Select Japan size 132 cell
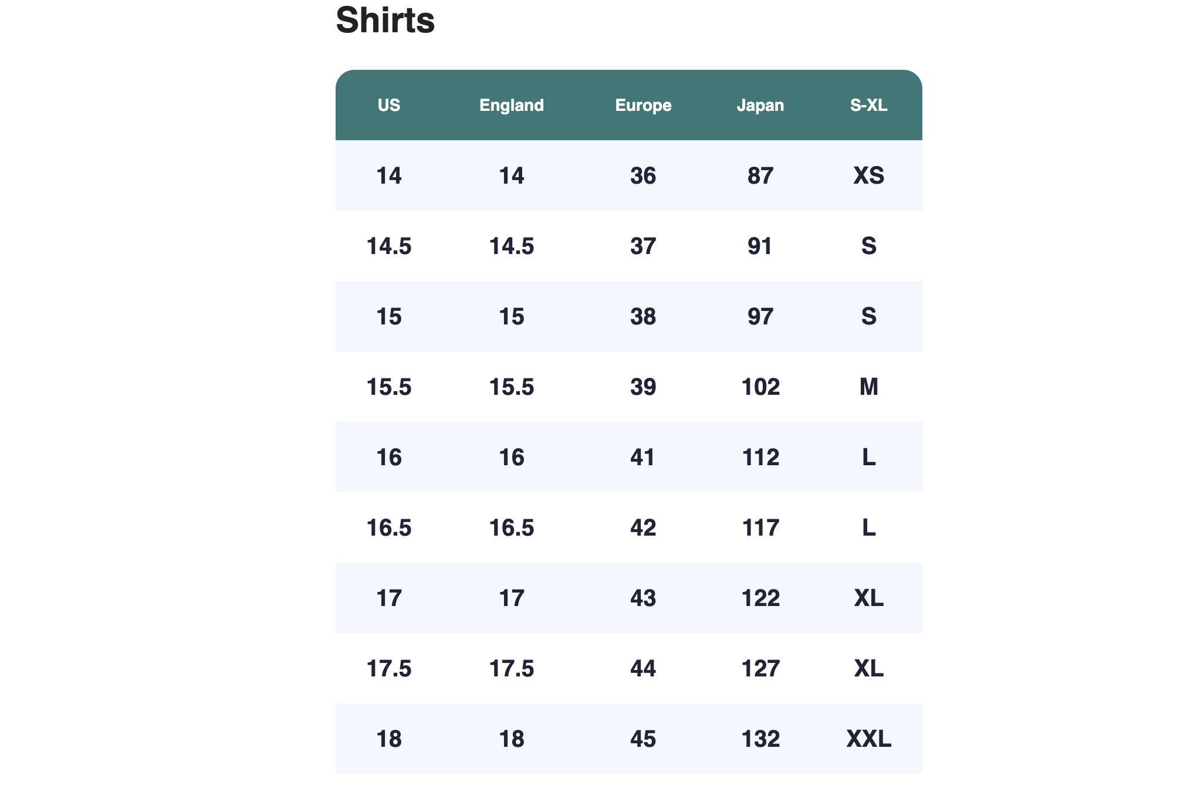This screenshot has height=792, width=1204. coord(760,739)
